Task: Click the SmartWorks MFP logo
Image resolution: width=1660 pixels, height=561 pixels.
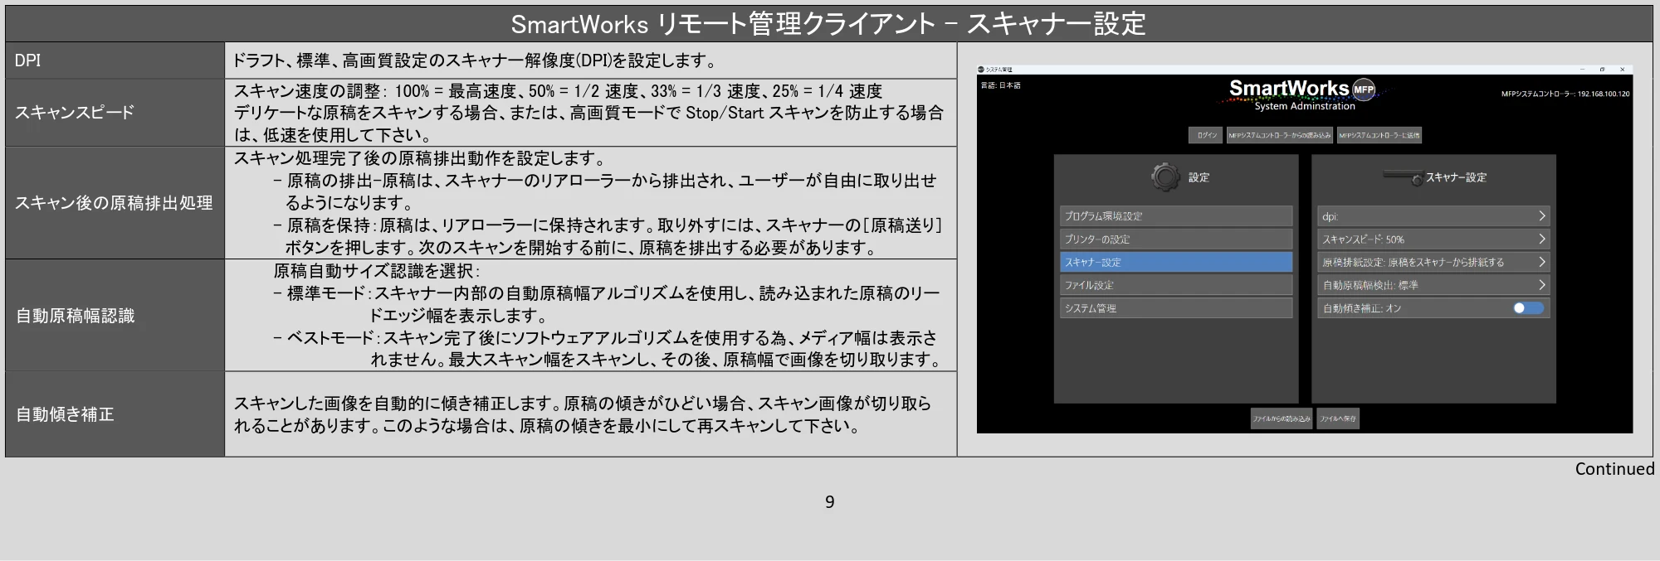Action: (1303, 94)
